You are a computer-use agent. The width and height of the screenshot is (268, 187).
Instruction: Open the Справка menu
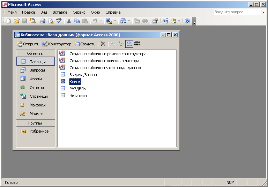pyautogui.click(x=113, y=12)
